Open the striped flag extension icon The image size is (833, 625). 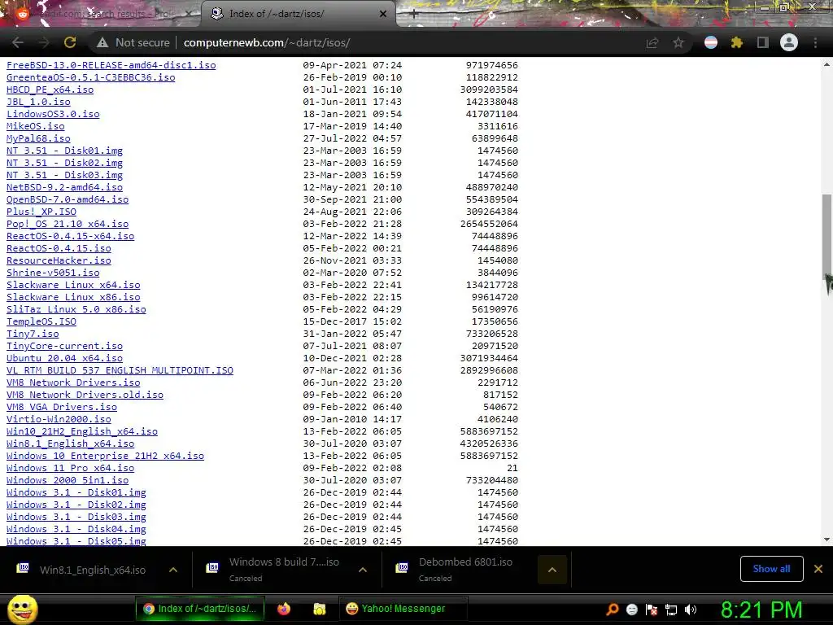point(711,42)
